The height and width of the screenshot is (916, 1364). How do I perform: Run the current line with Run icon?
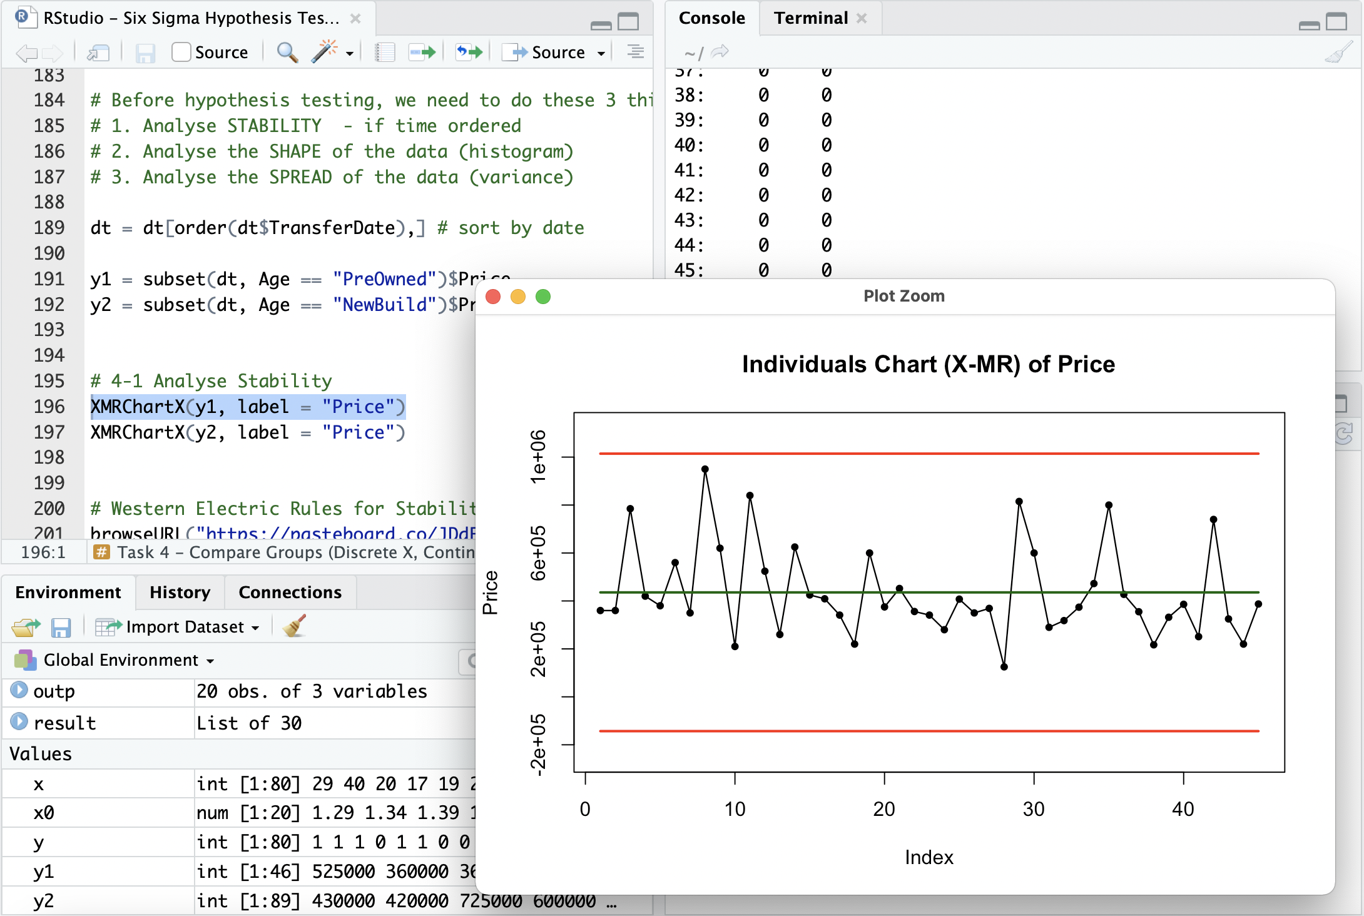[422, 53]
